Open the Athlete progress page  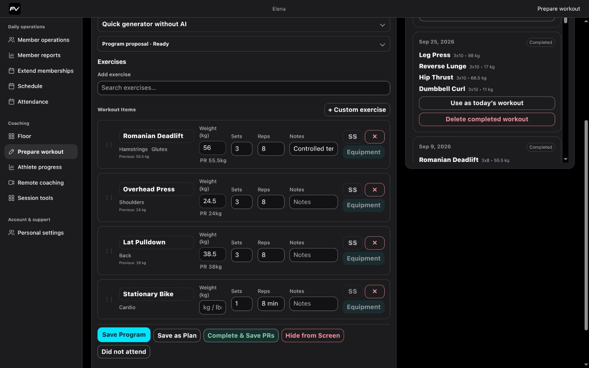click(41, 167)
